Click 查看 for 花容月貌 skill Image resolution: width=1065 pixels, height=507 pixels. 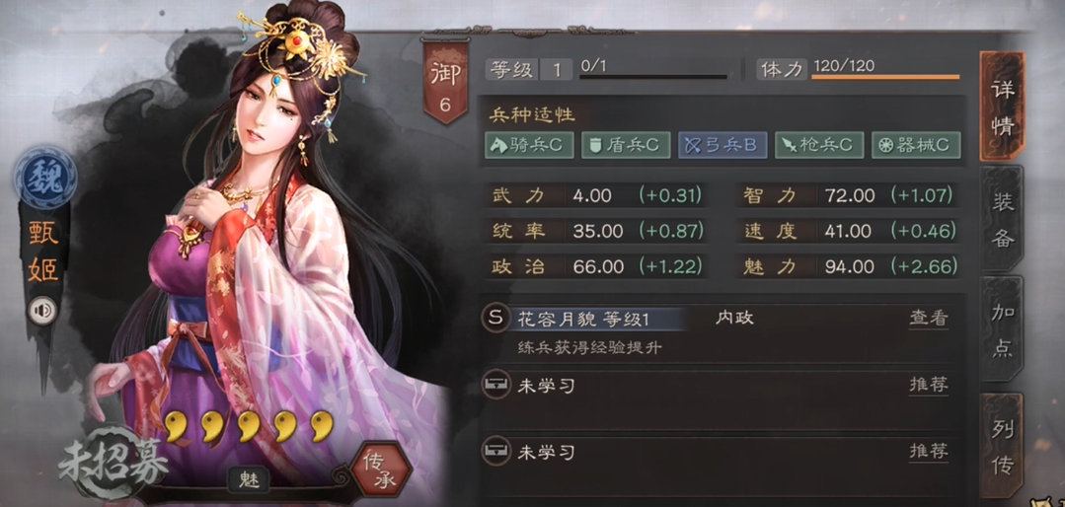pos(929,319)
